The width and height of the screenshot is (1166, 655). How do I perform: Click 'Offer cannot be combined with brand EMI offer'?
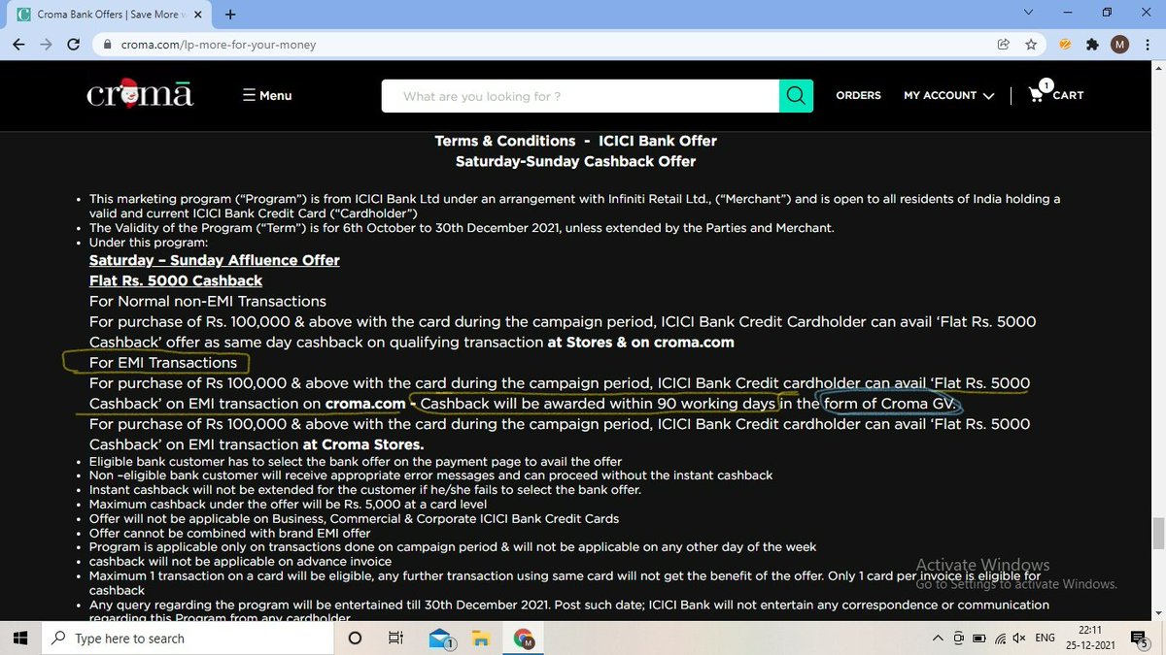click(230, 533)
